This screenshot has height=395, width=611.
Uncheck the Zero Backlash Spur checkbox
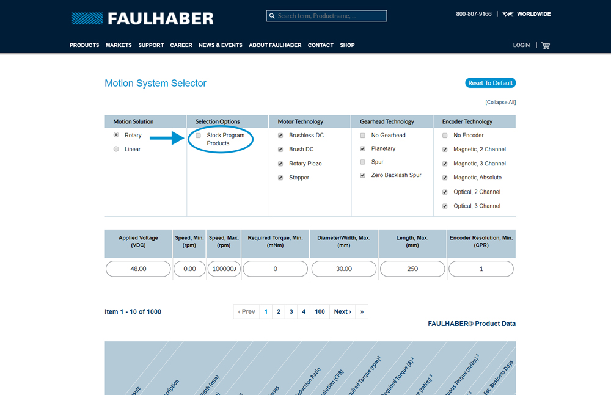click(x=362, y=175)
